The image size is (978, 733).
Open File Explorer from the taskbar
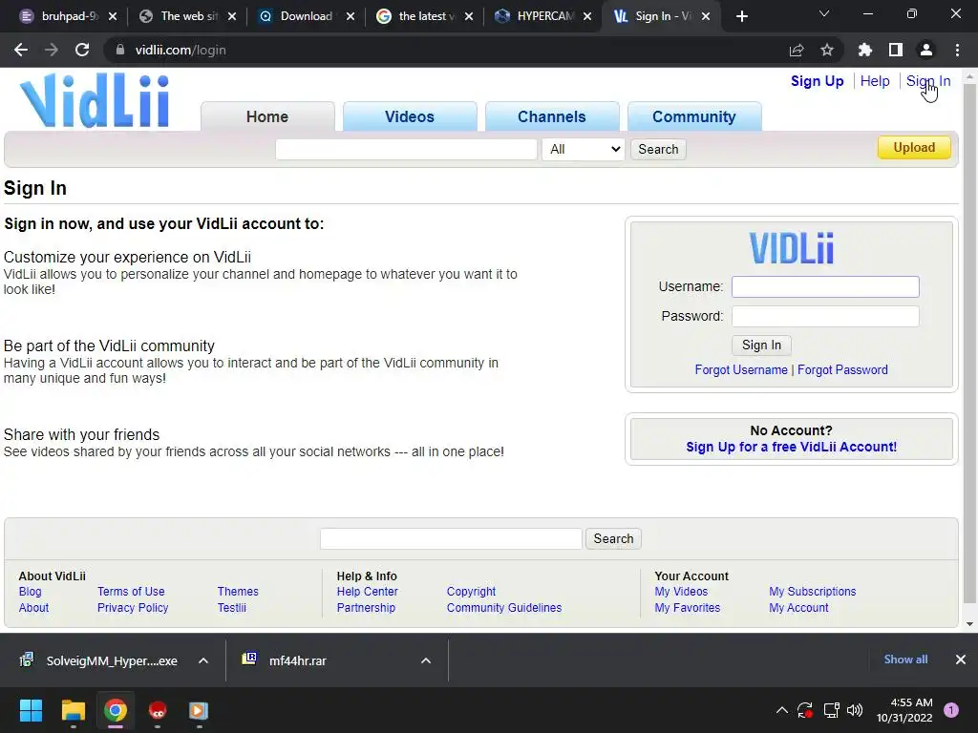pos(73,710)
